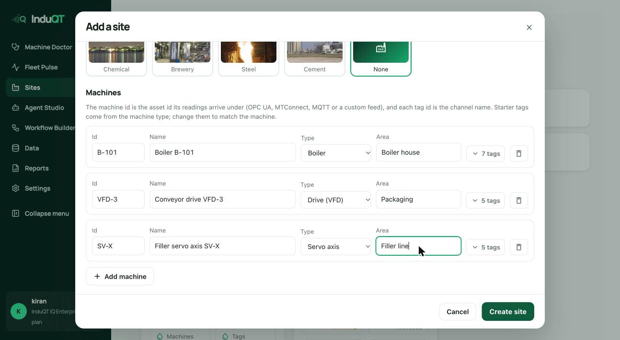Click Cancel button

(x=458, y=312)
